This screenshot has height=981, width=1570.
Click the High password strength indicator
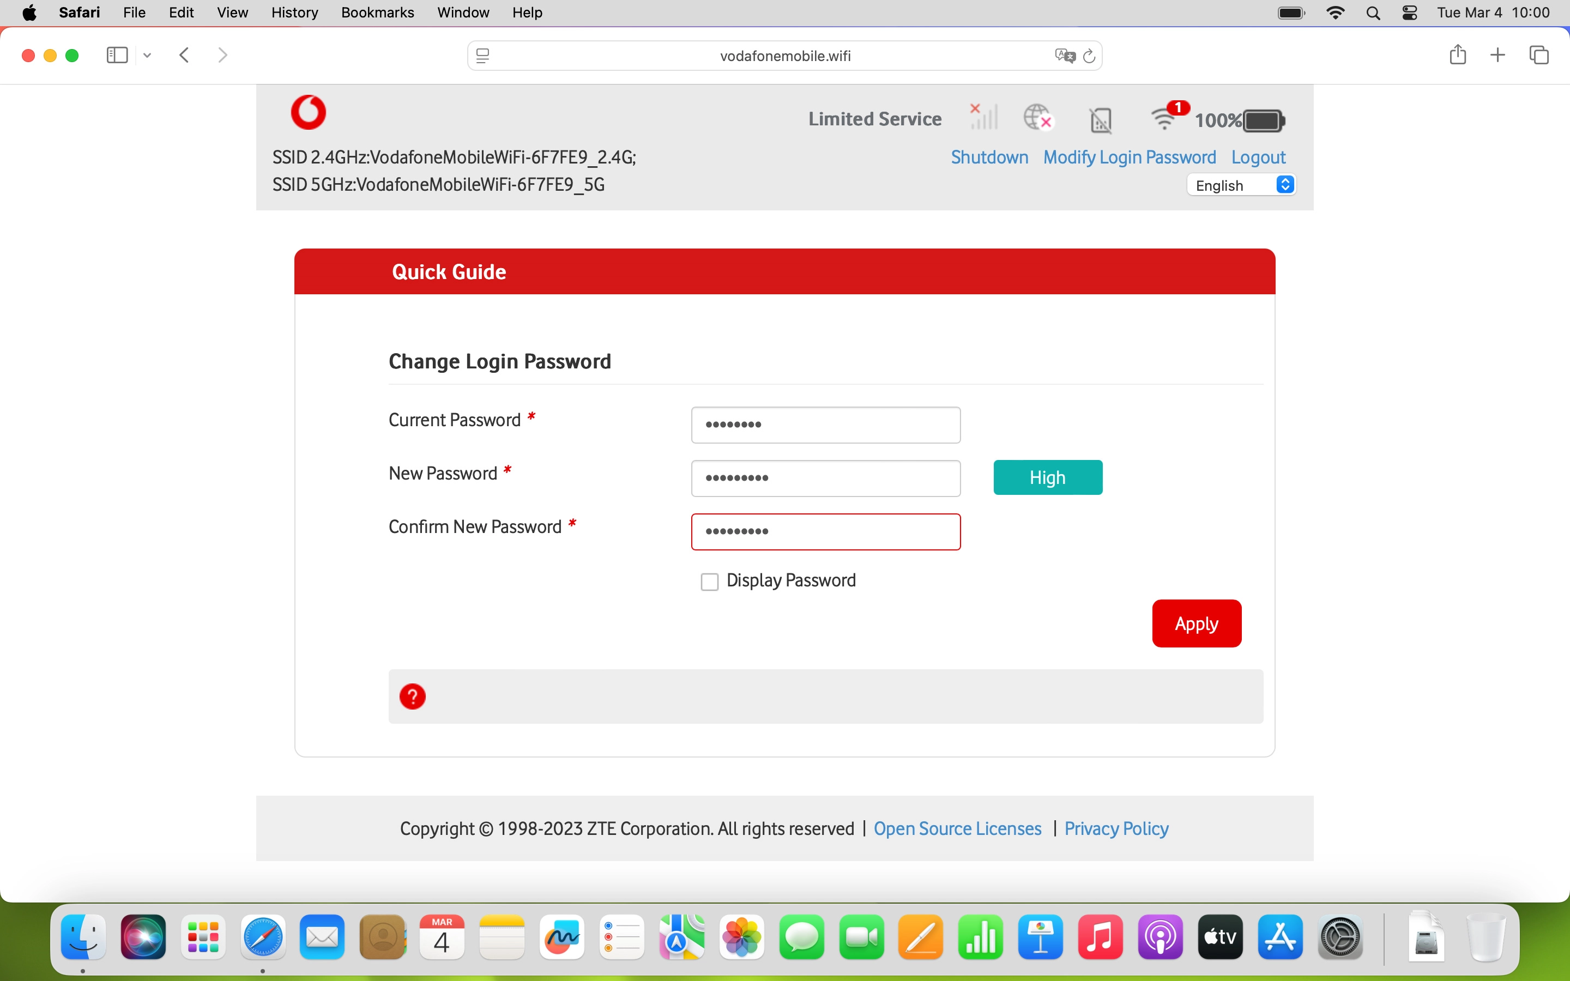pos(1047,477)
